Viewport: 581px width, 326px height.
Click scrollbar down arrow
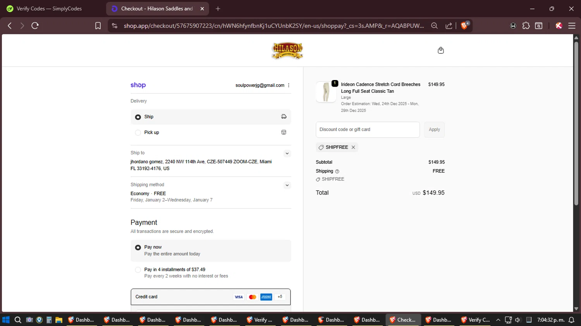(x=576, y=309)
